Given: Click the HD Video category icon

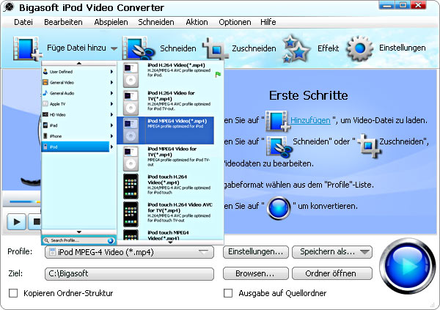Looking at the screenshot, I should [x=45, y=114].
